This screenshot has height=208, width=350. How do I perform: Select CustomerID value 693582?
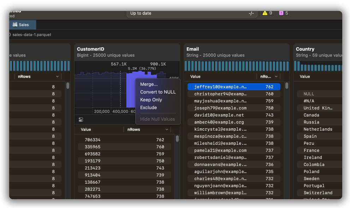tap(124, 154)
